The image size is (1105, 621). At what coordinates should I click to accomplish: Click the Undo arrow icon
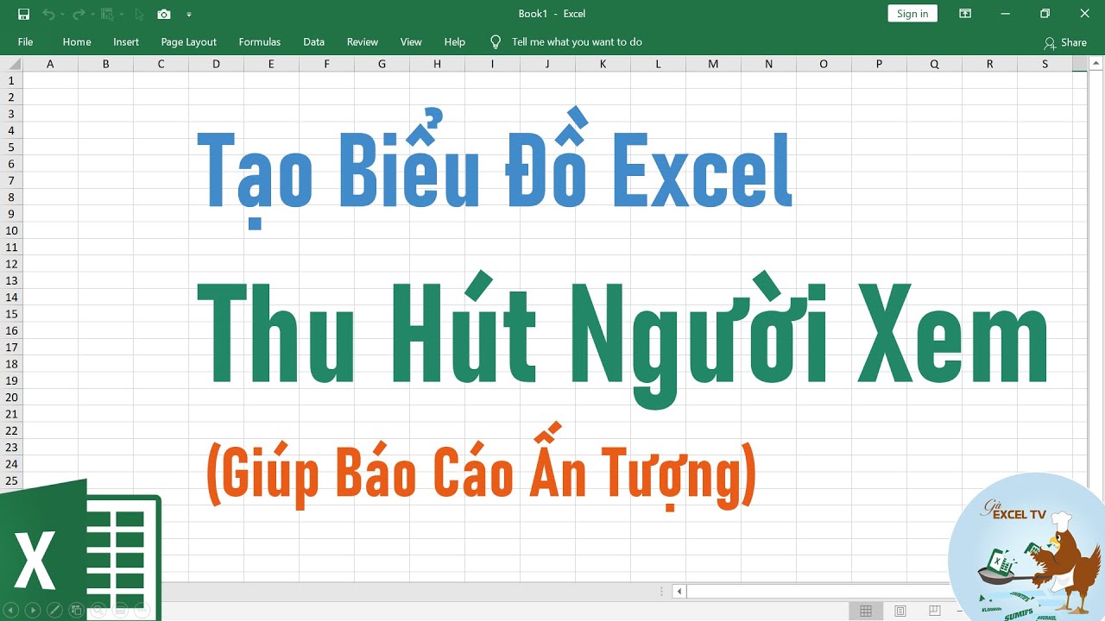tap(48, 14)
